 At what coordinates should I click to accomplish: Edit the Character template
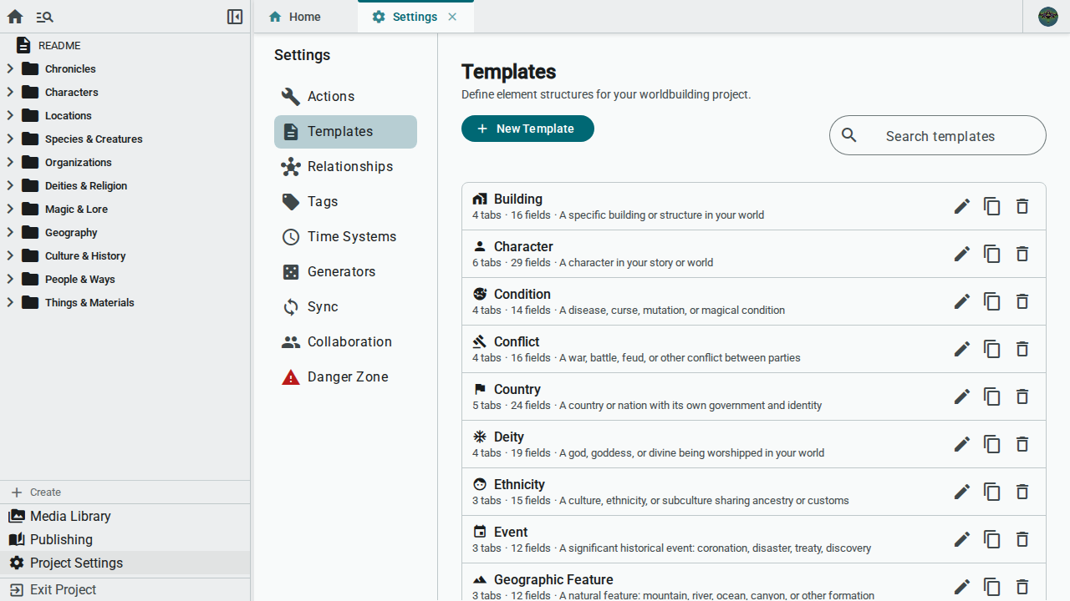pos(962,254)
